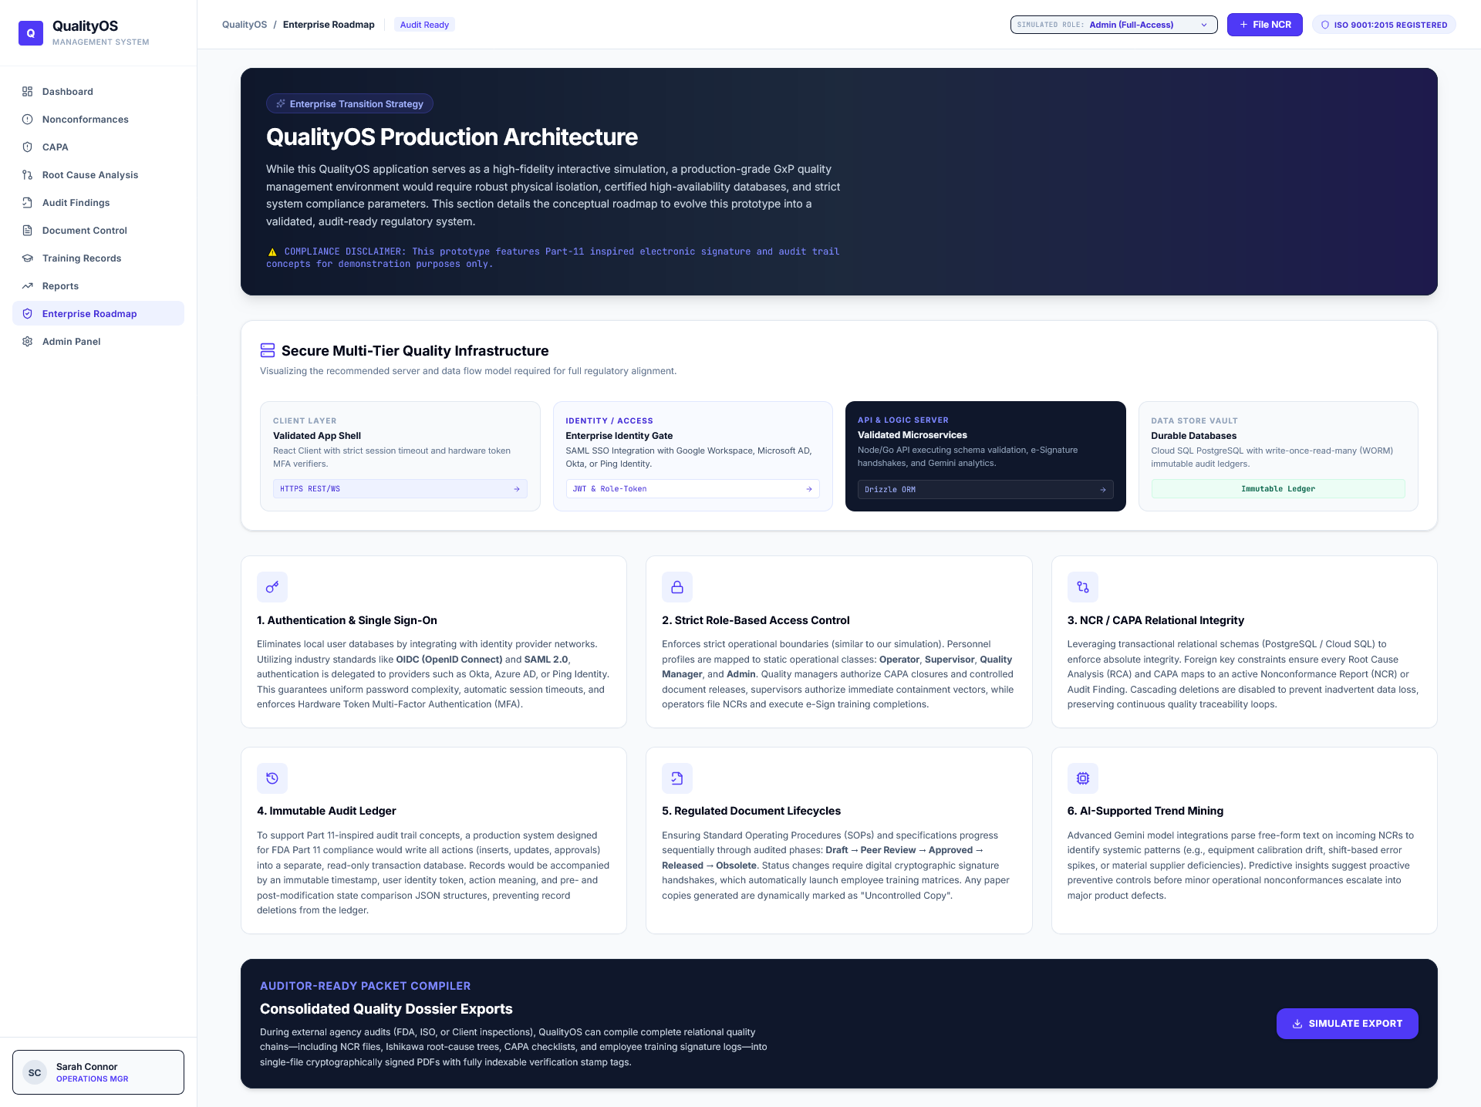Click the arrow on the JWT & Role-Token bar
1481x1107 pixels.
[x=809, y=489]
